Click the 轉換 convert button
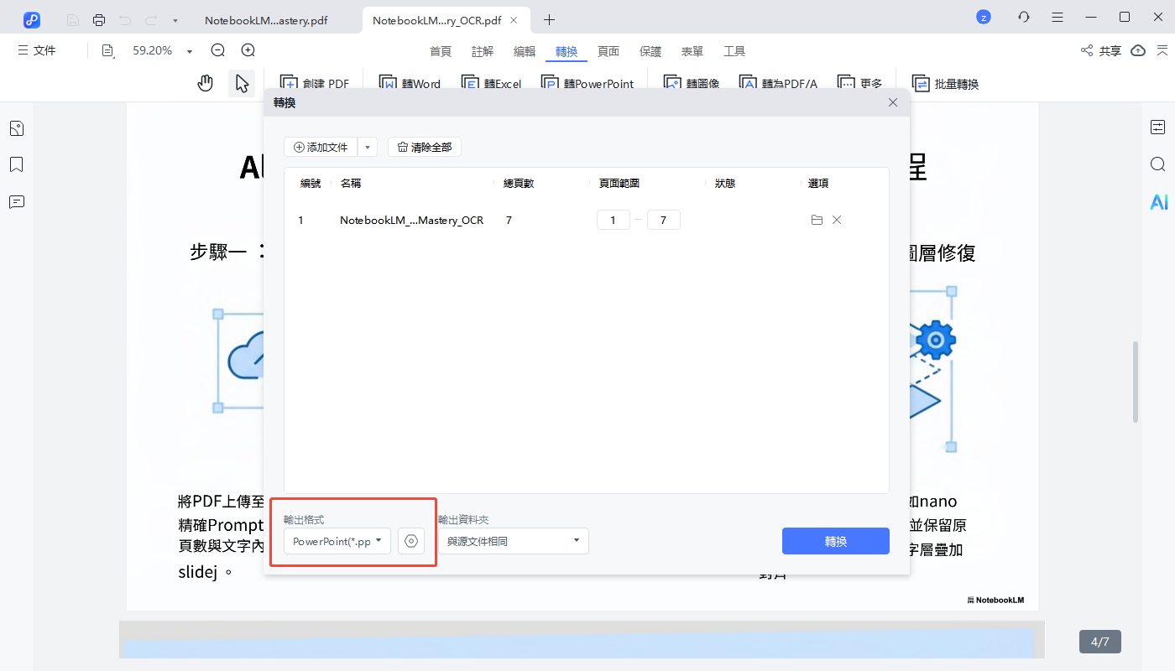 click(835, 541)
